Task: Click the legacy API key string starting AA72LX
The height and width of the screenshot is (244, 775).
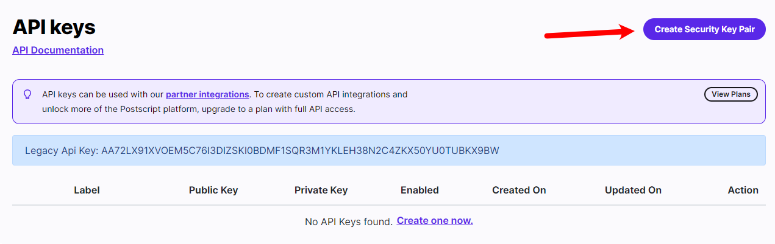Action: pos(300,150)
